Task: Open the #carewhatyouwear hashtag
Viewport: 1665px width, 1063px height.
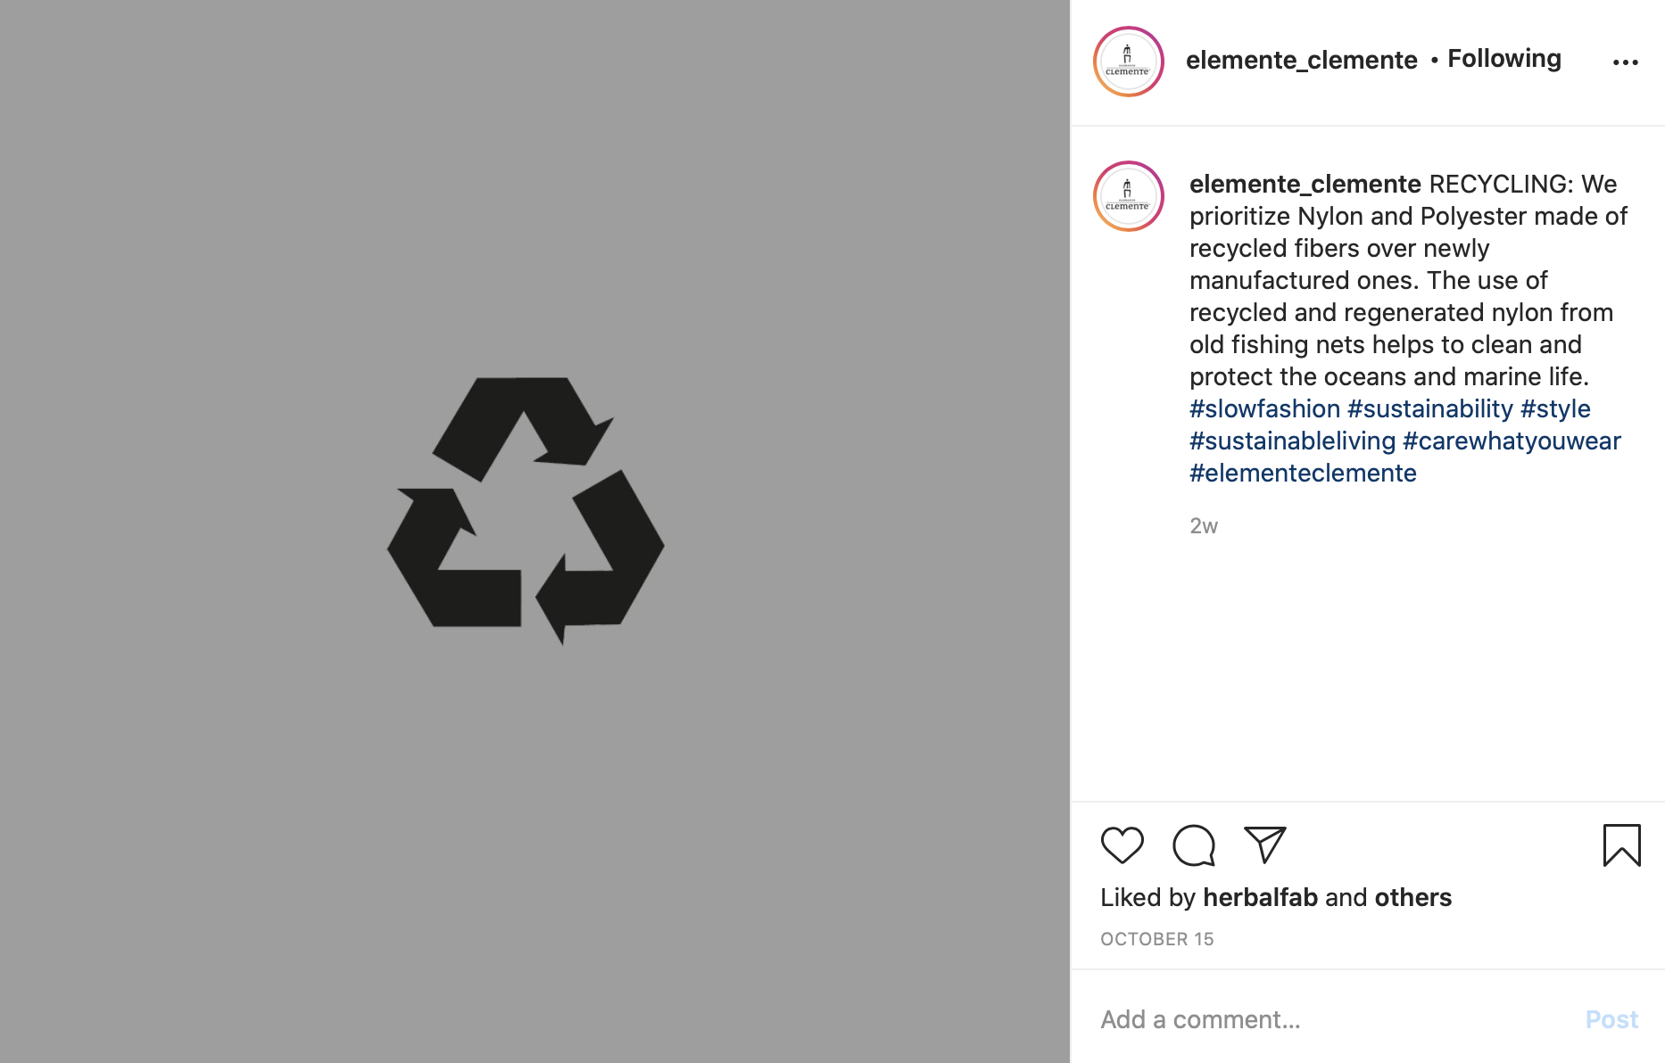Action: [1512, 441]
